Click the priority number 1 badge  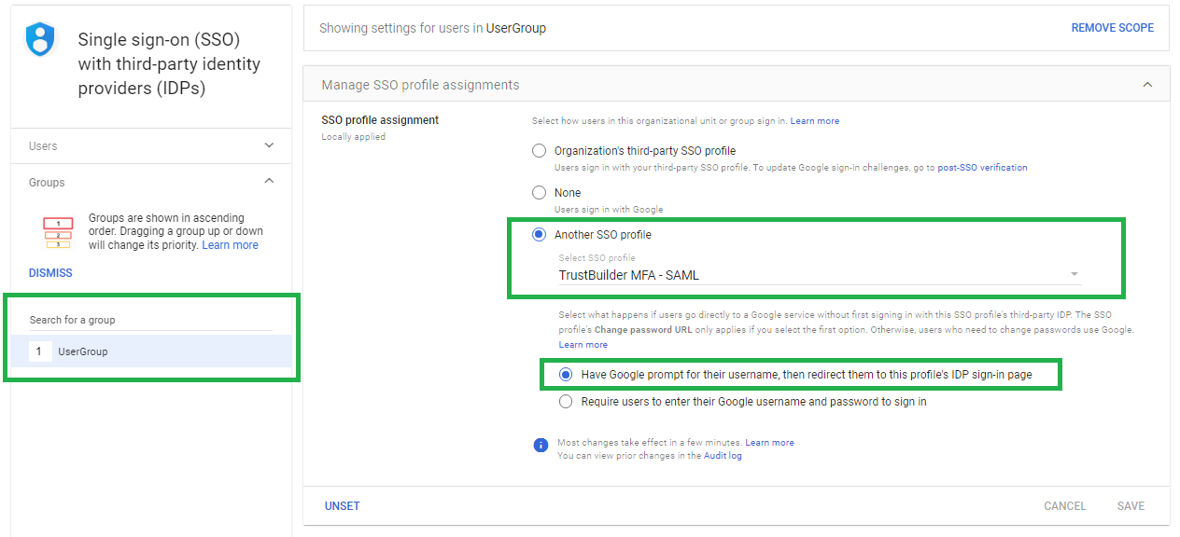click(39, 351)
